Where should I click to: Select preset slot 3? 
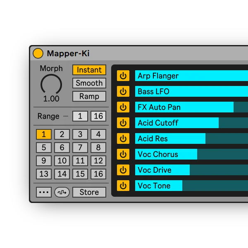click(x=80, y=134)
